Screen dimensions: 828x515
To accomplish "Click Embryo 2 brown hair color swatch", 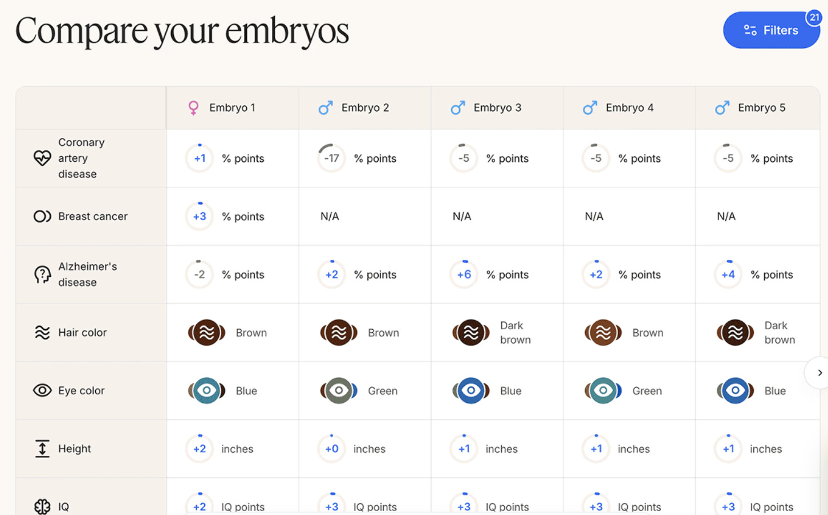I will point(339,332).
